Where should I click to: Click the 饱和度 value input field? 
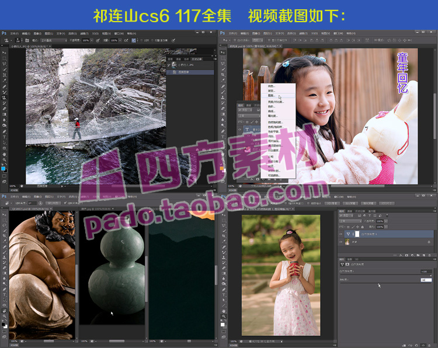click(426, 280)
